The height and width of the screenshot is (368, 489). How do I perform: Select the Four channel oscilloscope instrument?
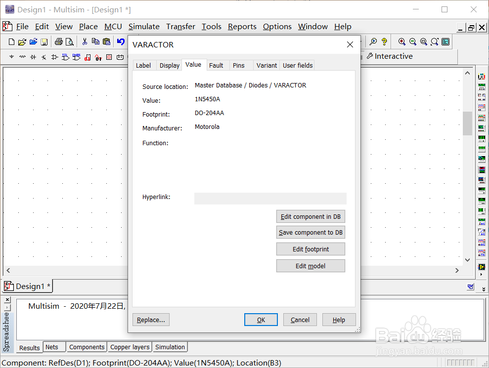coord(482,118)
